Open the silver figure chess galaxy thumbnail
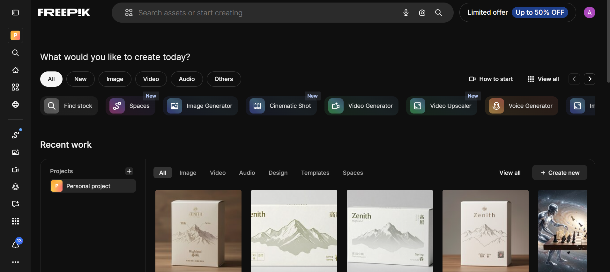 (563, 231)
